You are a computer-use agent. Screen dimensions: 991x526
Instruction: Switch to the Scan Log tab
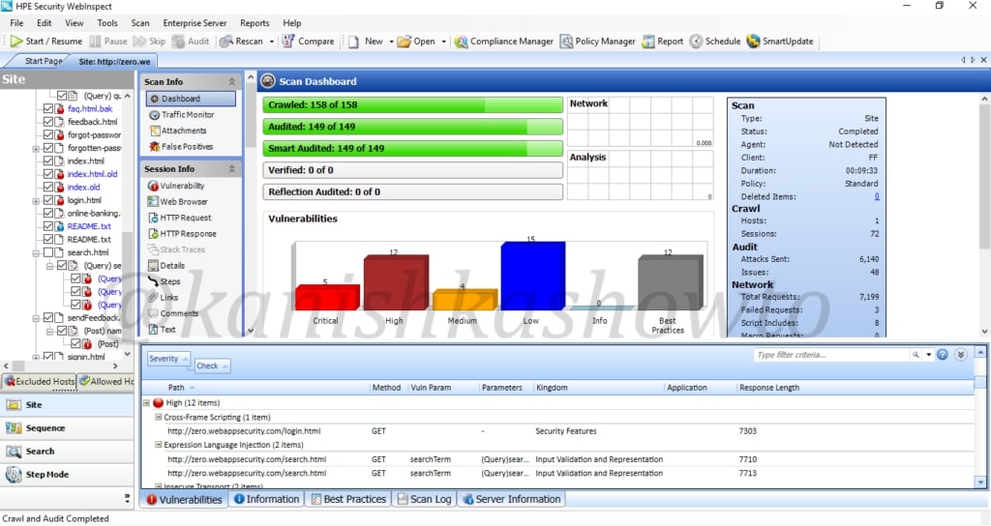(x=424, y=499)
